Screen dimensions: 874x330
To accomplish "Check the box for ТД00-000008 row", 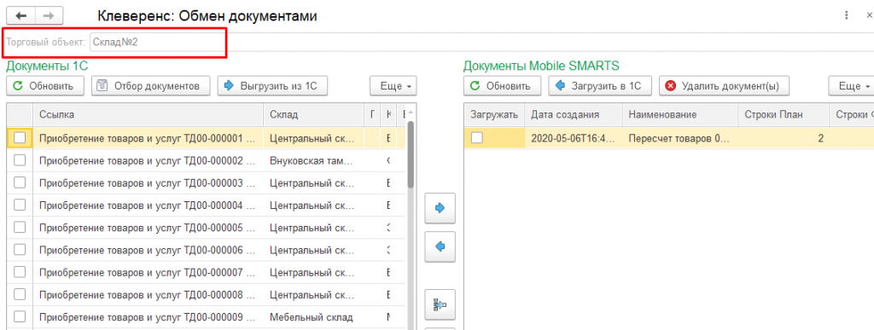I will coord(20,294).
